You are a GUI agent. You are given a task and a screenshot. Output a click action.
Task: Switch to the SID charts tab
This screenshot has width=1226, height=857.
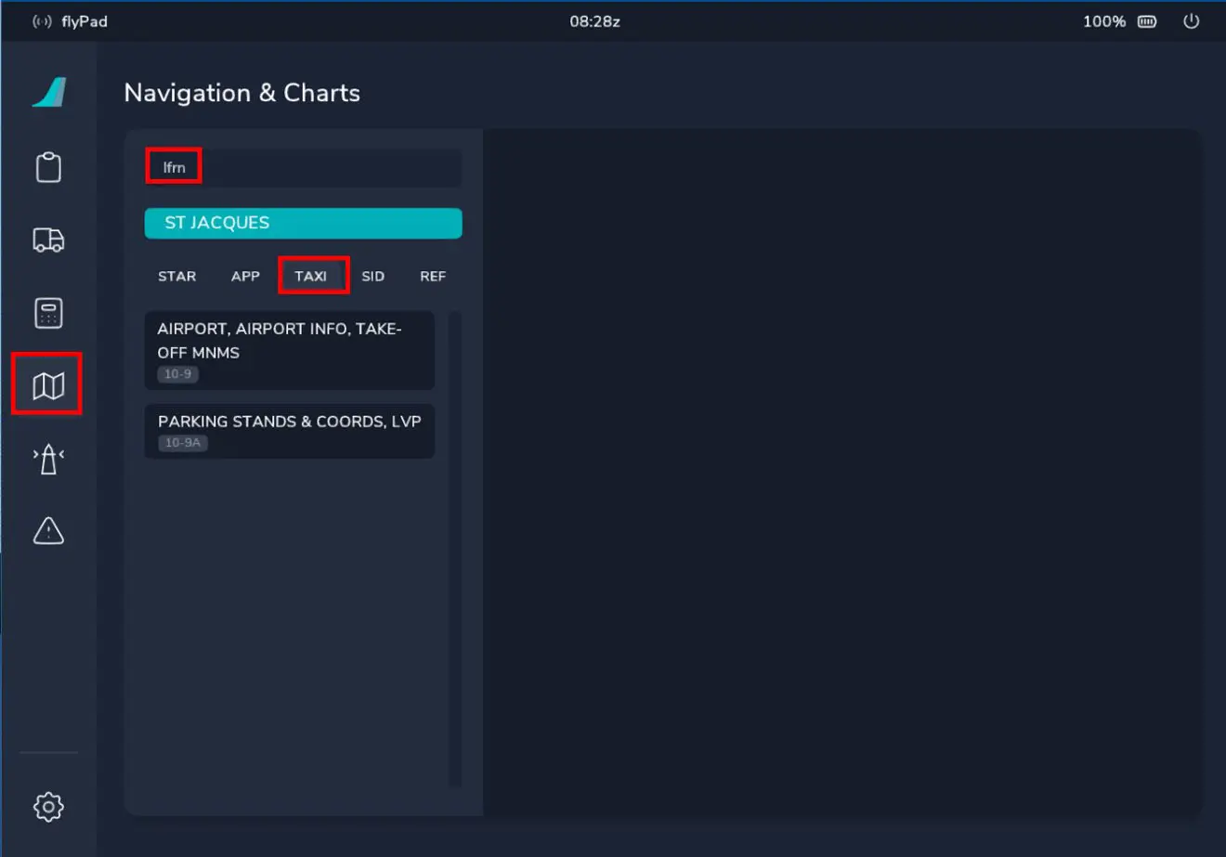pyautogui.click(x=372, y=276)
